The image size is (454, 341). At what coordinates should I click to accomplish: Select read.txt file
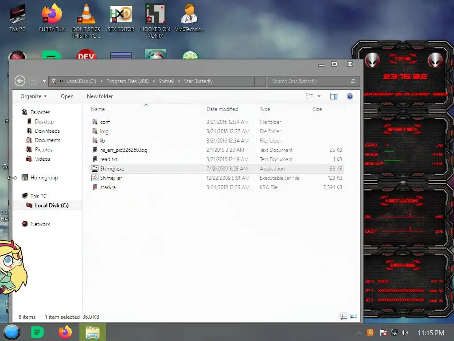click(x=216, y=159)
